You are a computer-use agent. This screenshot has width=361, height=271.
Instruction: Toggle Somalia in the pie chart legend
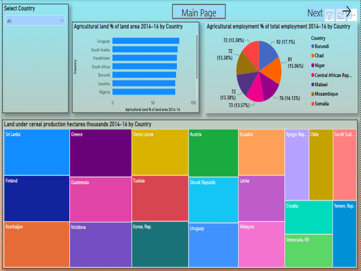click(x=321, y=103)
